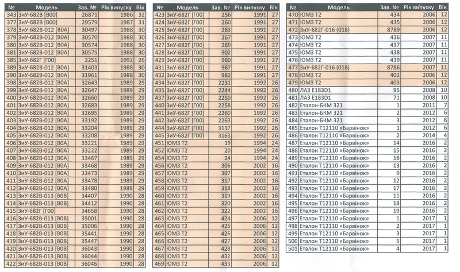Select the serial number 8786 cell

pos(390,68)
